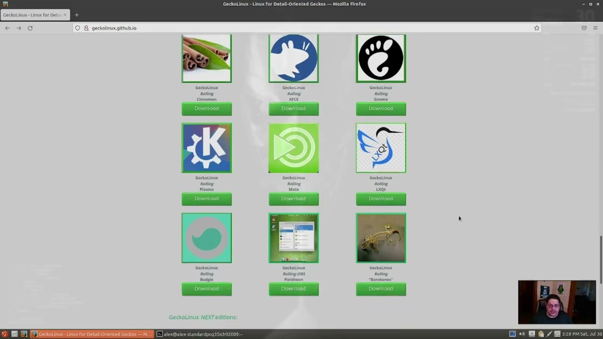Screen dimensions: 603x339
Task: Click the KDE Plasma logo image
Action: (x=207, y=148)
